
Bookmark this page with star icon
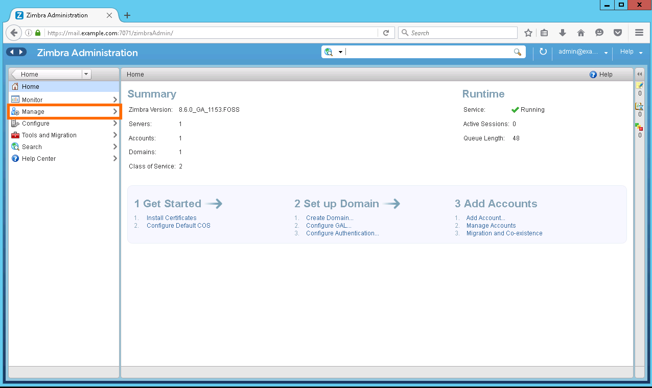(x=528, y=33)
